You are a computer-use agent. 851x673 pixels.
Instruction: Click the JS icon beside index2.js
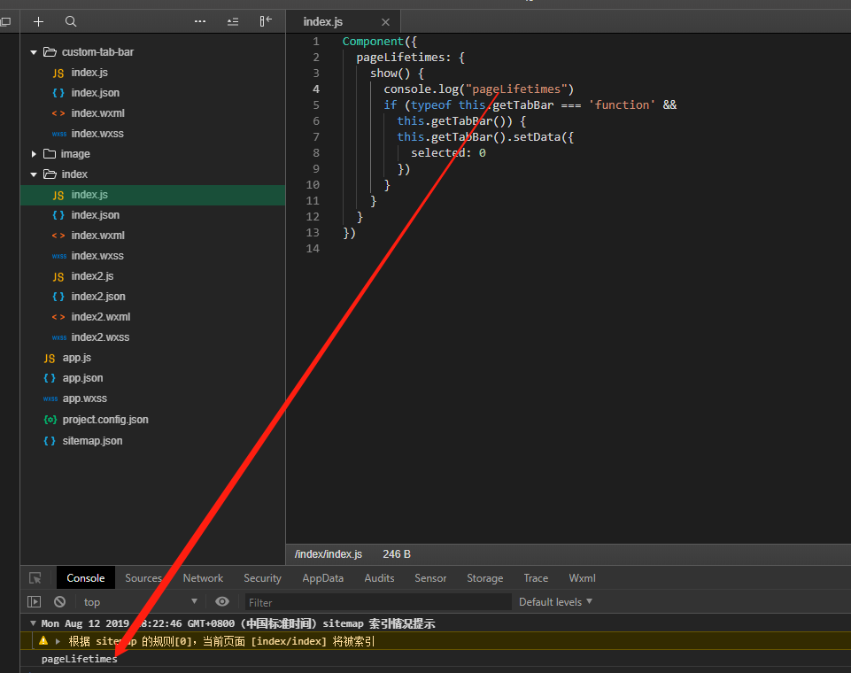58,277
